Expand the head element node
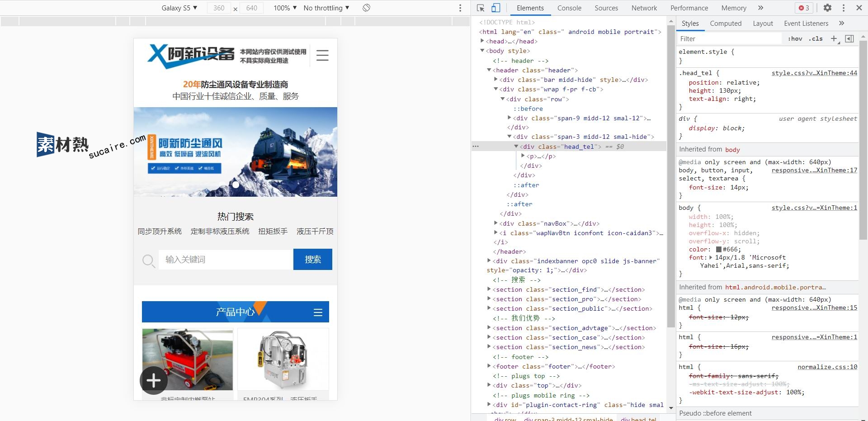The width and height of the screenshot is (868, 421). [x=482, y=41]
